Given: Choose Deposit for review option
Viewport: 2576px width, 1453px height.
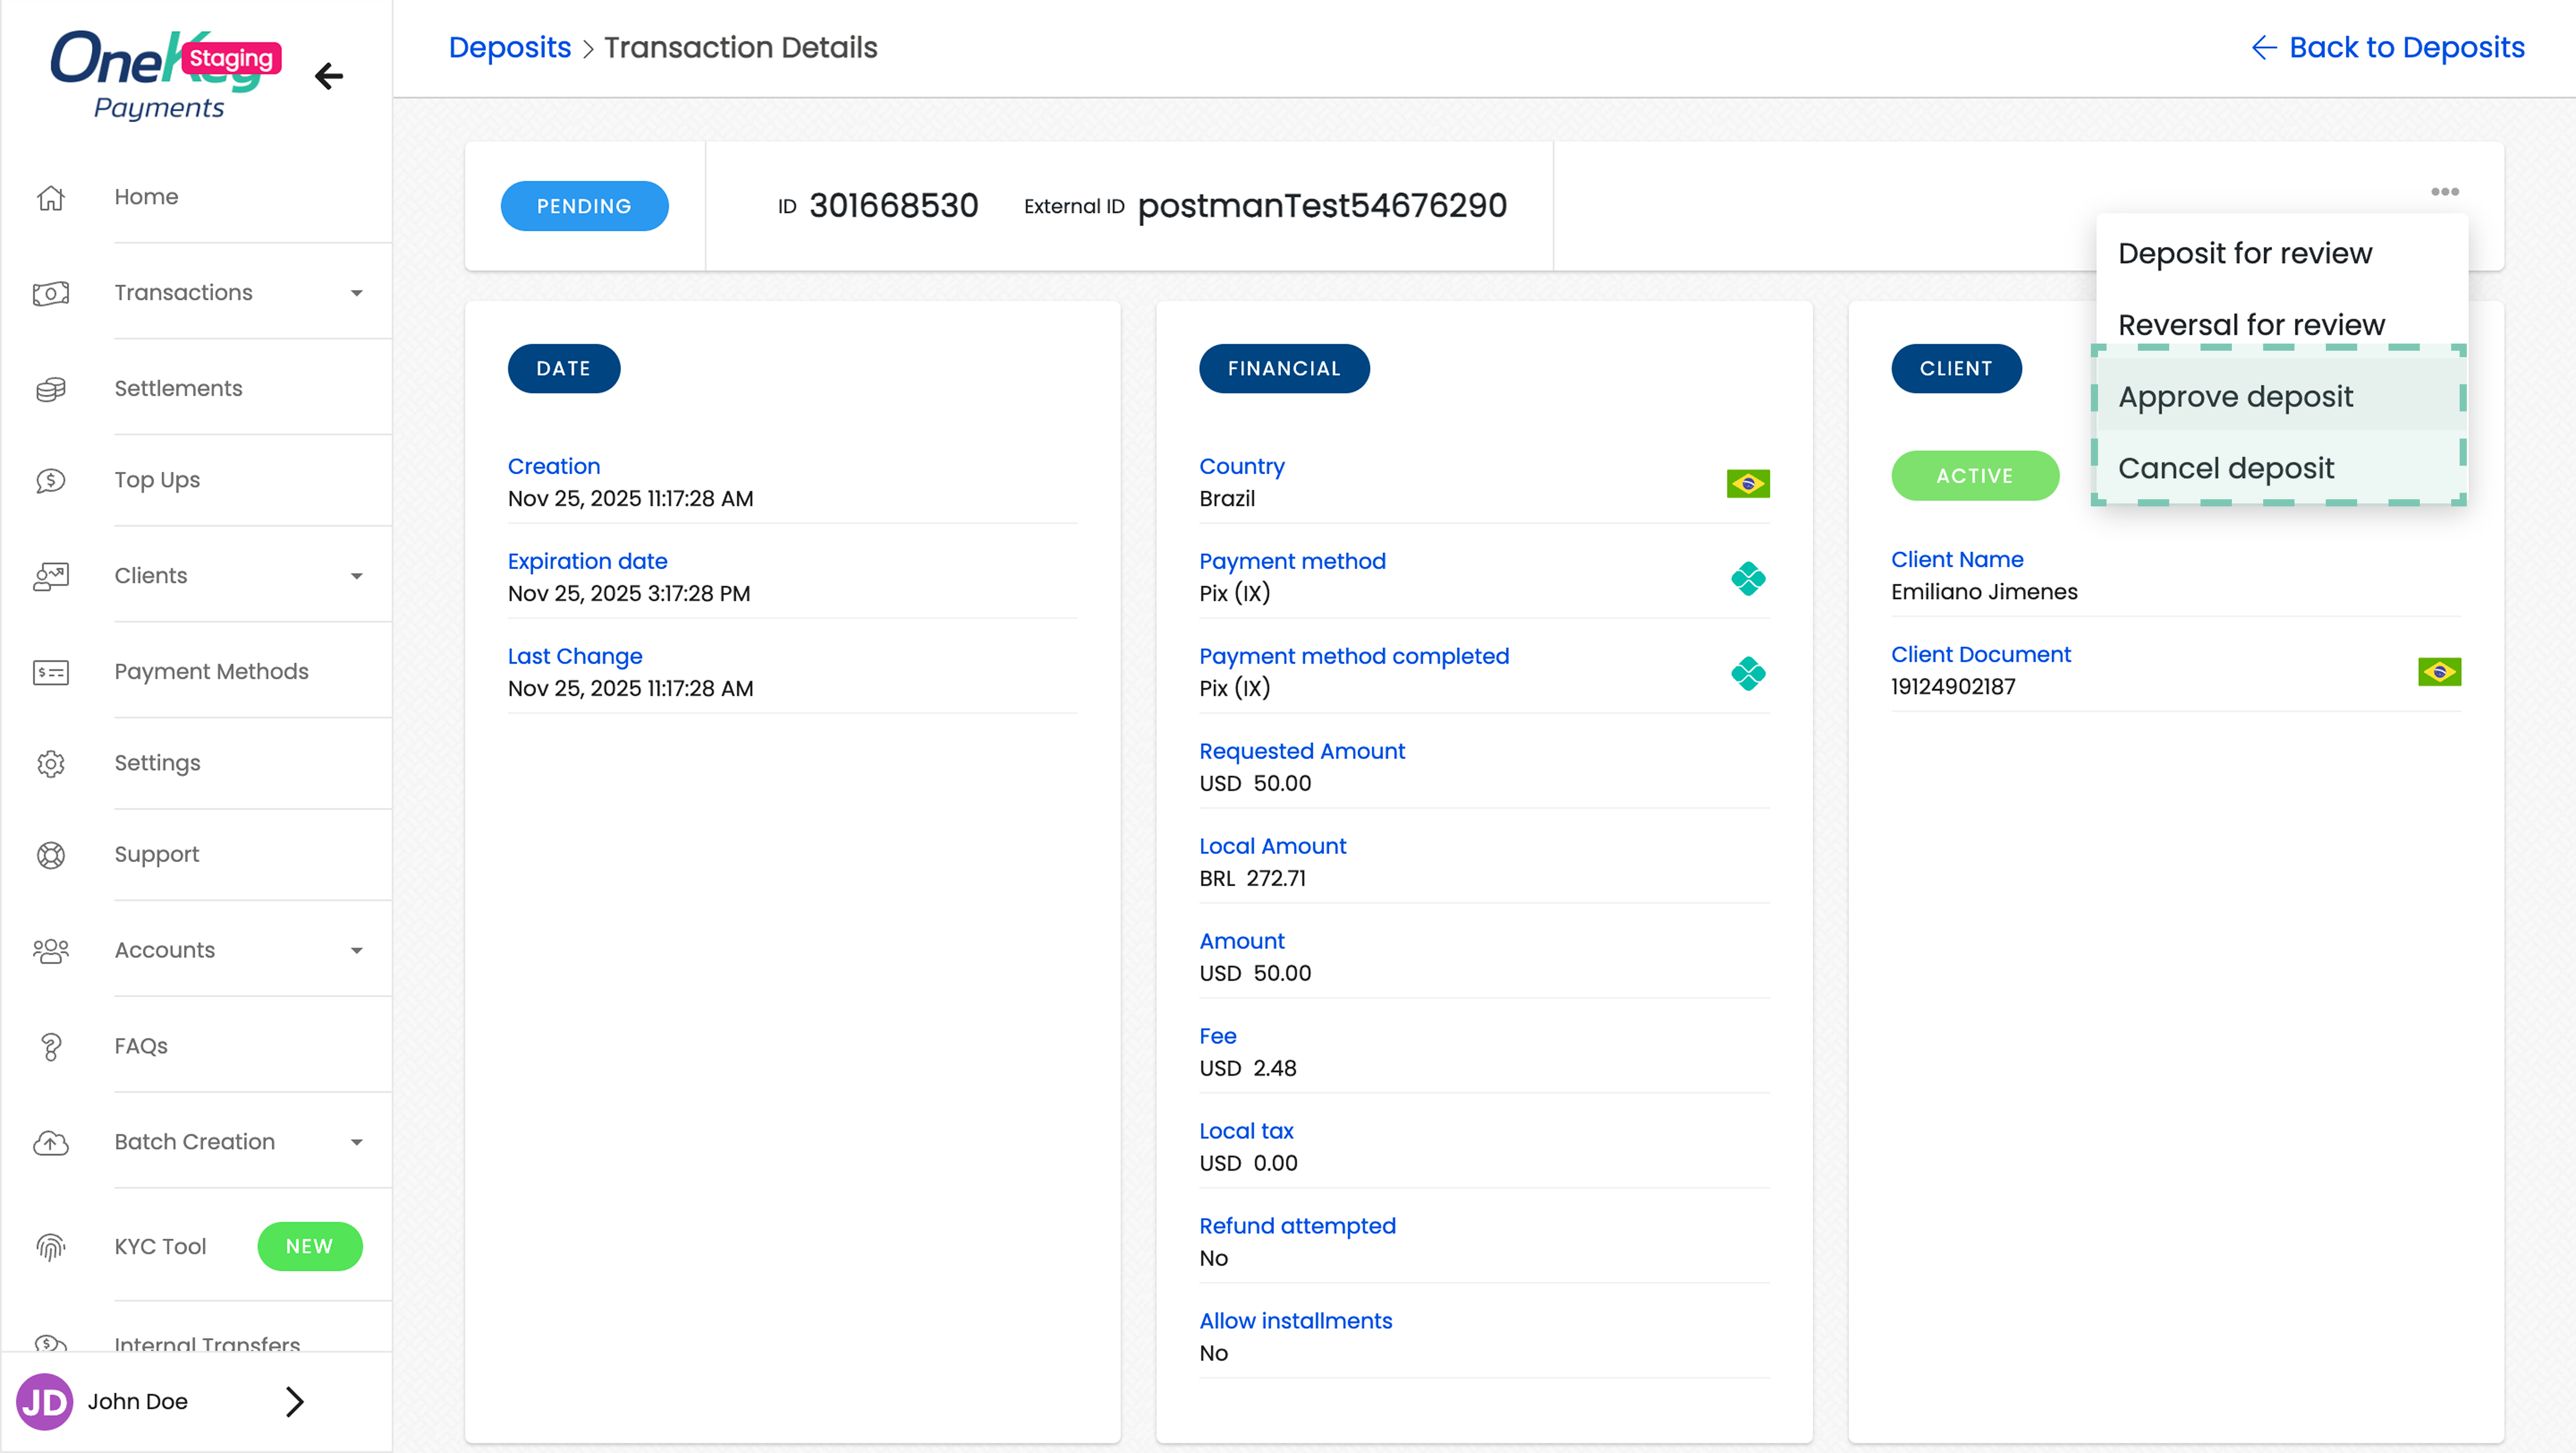Looking at the screenshot, I should click(x=2244, y=254).
